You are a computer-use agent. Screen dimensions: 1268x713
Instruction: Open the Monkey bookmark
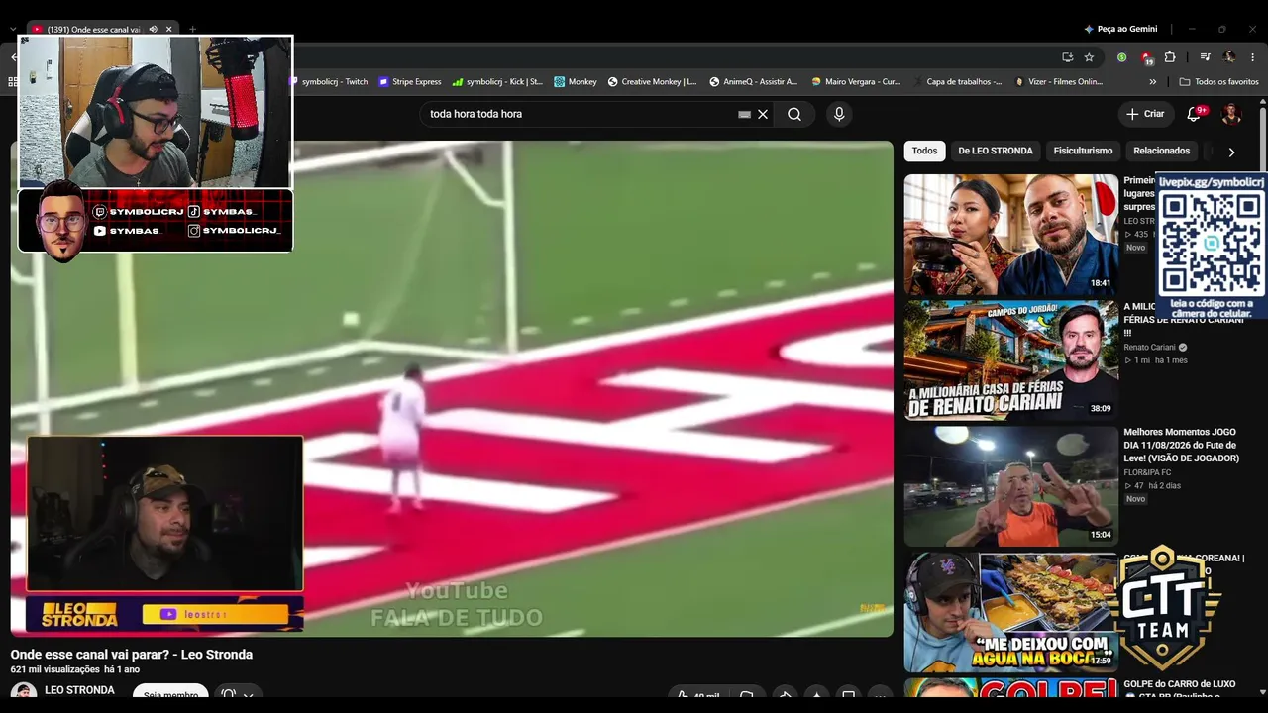point(576,82)
